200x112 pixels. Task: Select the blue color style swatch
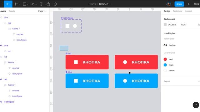[165, 65]
